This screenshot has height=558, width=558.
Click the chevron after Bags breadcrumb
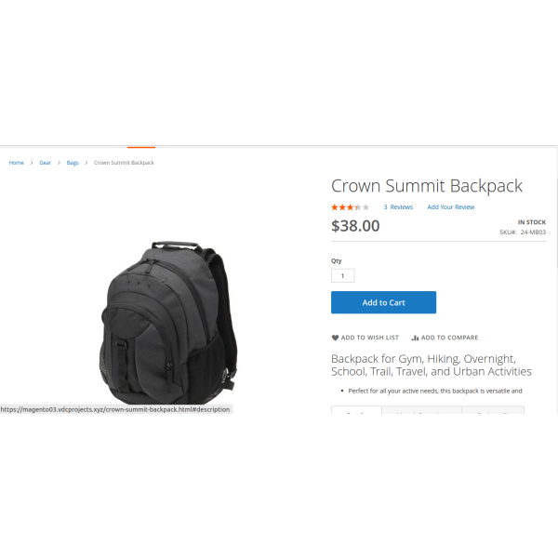point(86,163)
